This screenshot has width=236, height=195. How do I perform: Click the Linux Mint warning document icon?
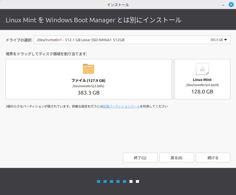(x=202, y=69)
